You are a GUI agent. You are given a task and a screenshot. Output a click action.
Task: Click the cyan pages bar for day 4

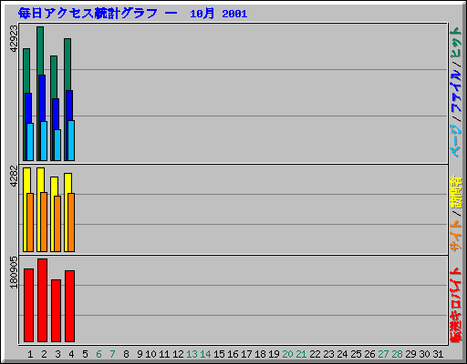(71, 140)
